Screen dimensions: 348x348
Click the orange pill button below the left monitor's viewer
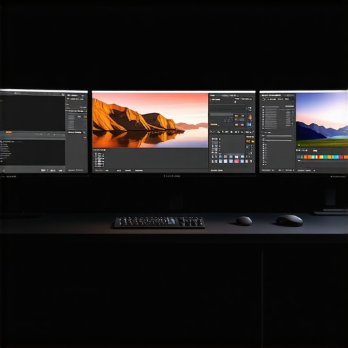click(9, 132)
